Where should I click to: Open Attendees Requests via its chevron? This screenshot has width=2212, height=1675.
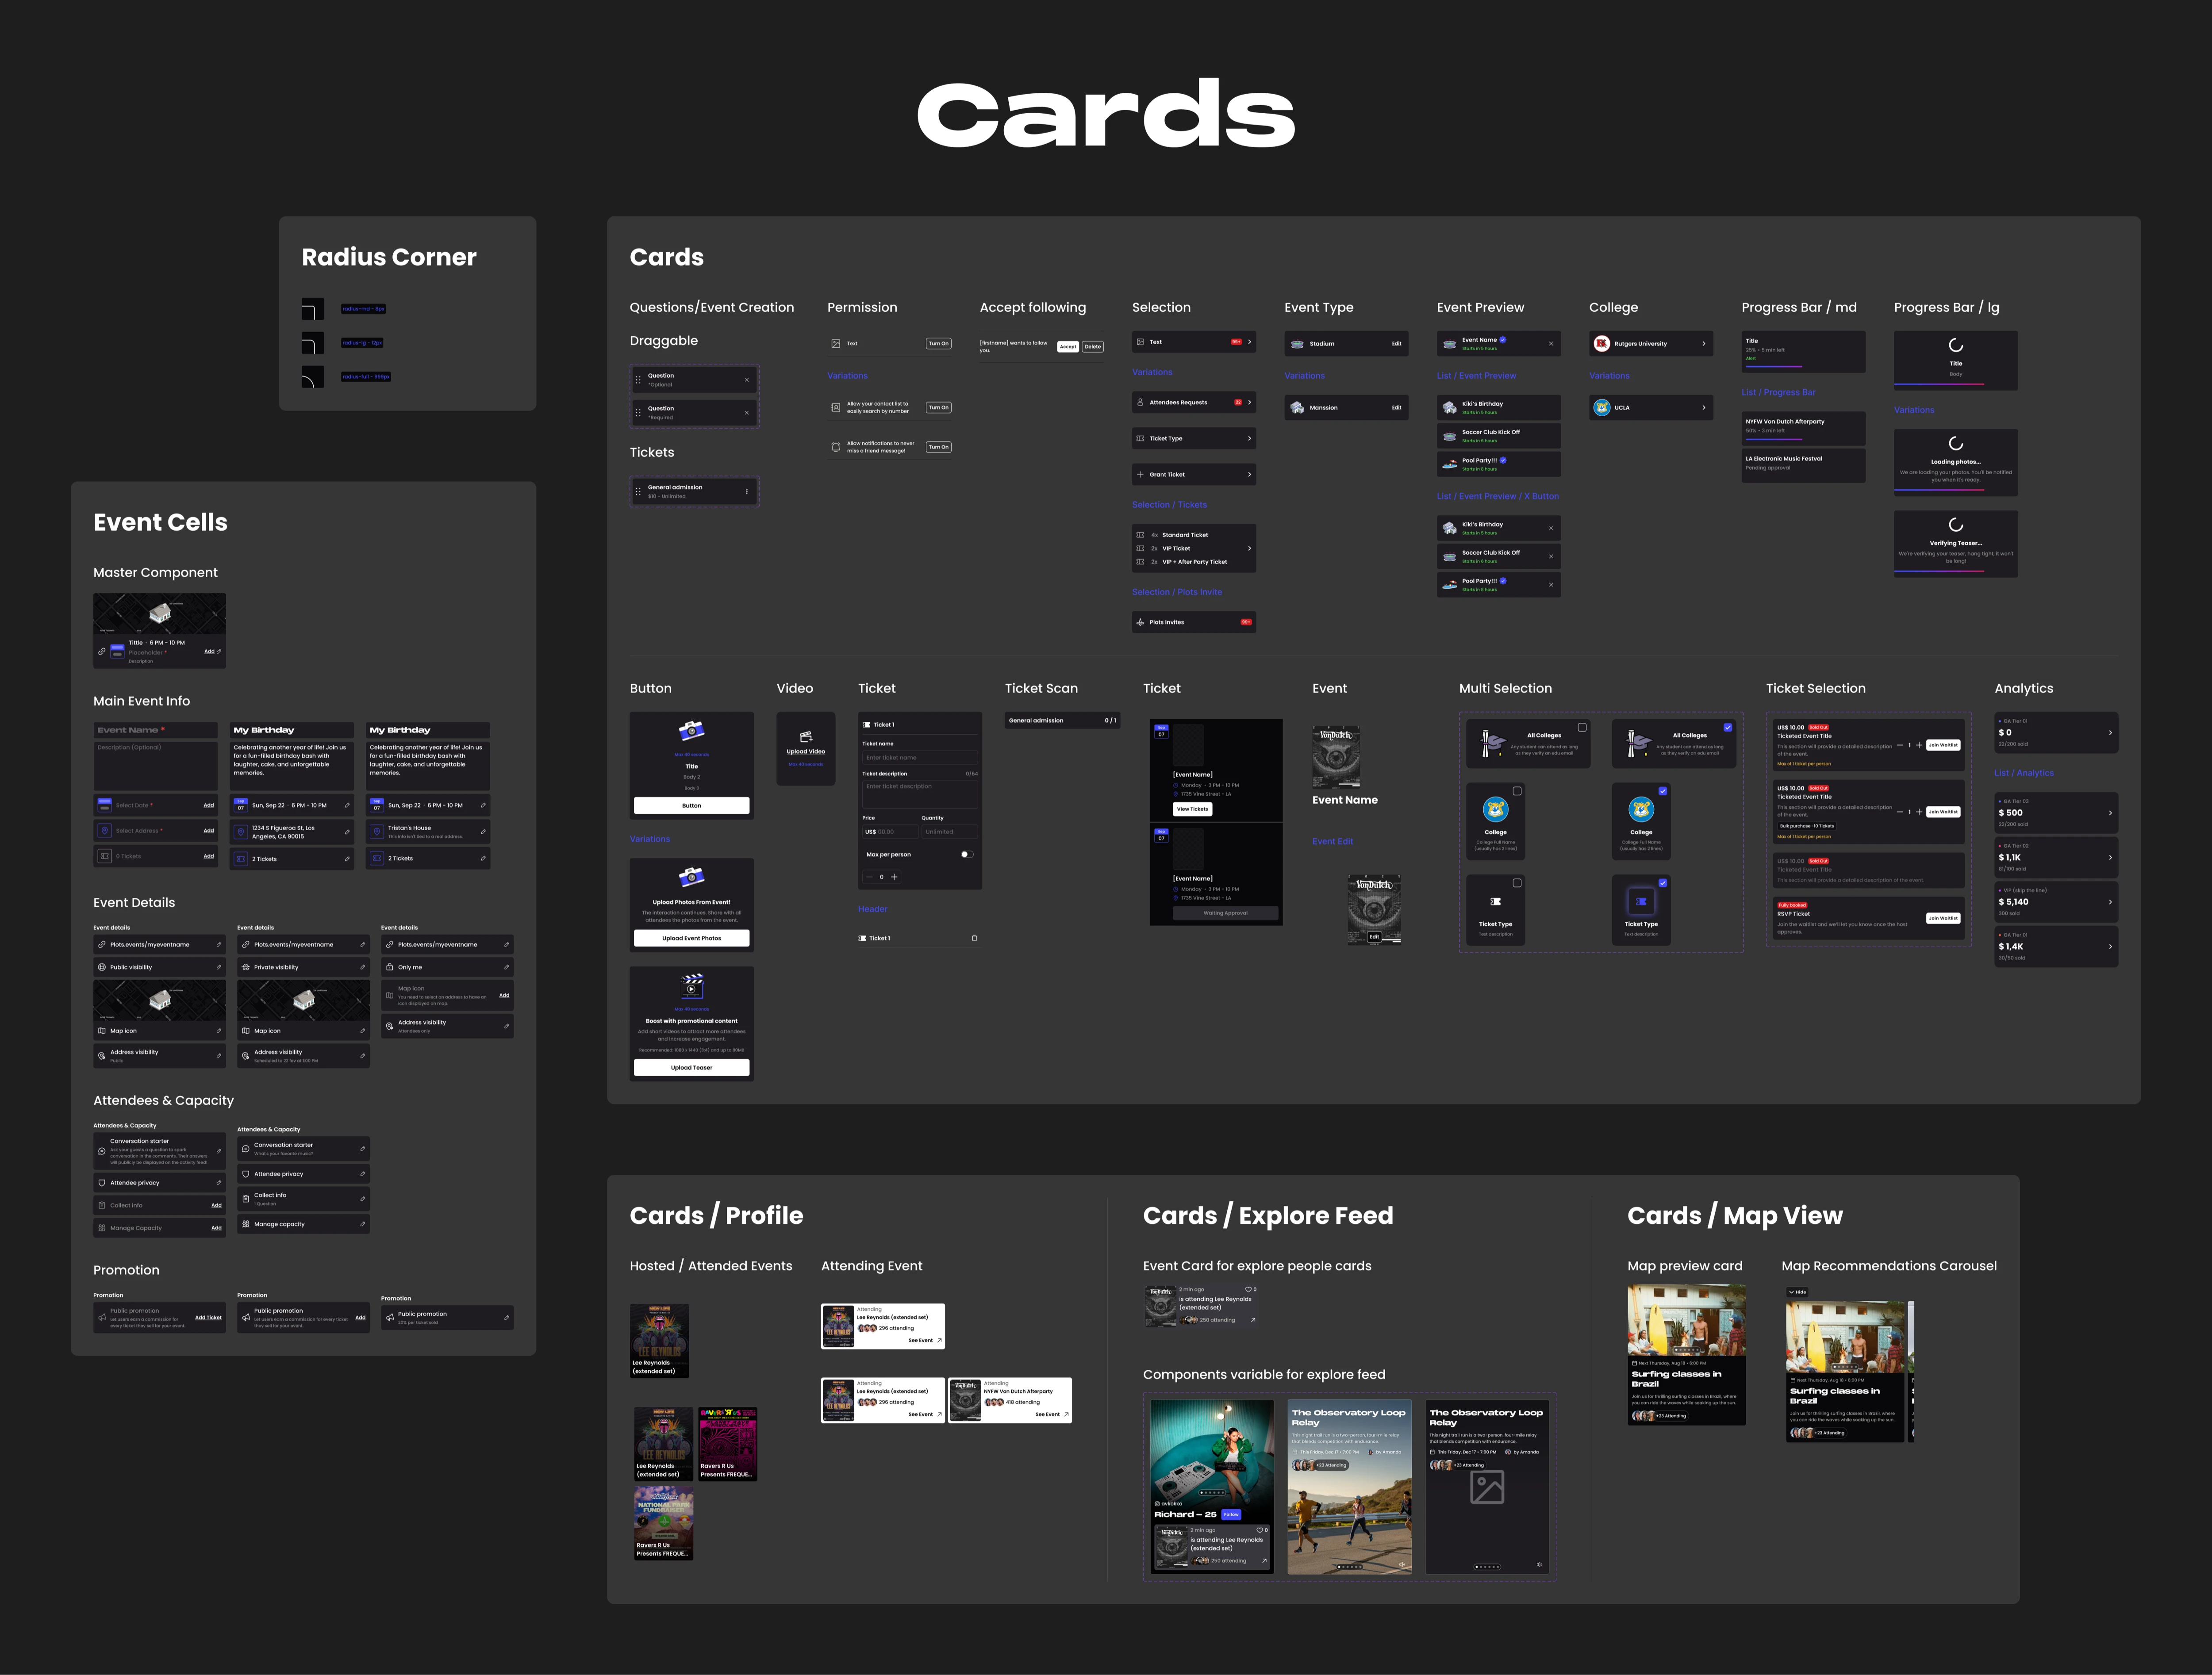coord(1249,402)
